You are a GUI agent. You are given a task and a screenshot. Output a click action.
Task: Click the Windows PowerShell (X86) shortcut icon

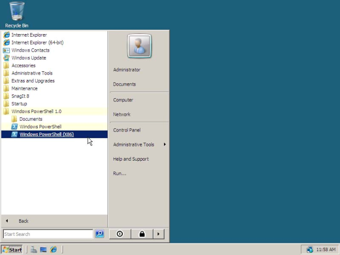14,134
